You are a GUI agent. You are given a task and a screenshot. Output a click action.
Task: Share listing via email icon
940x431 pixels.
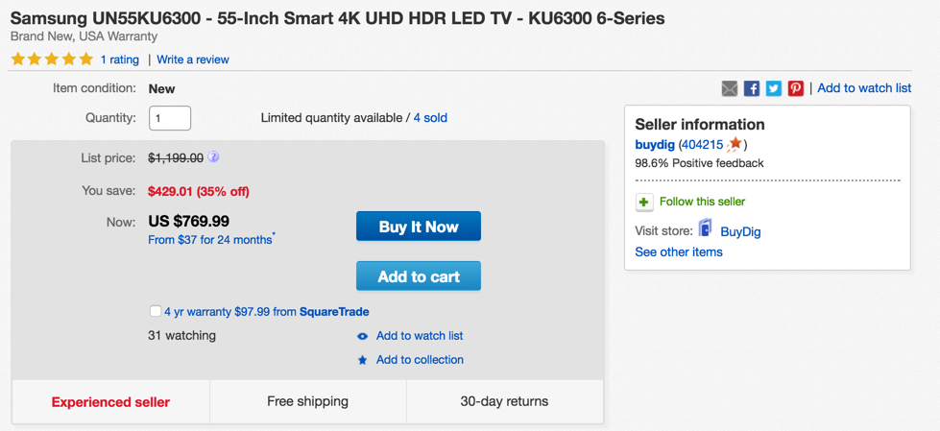(x=730, y=88)
